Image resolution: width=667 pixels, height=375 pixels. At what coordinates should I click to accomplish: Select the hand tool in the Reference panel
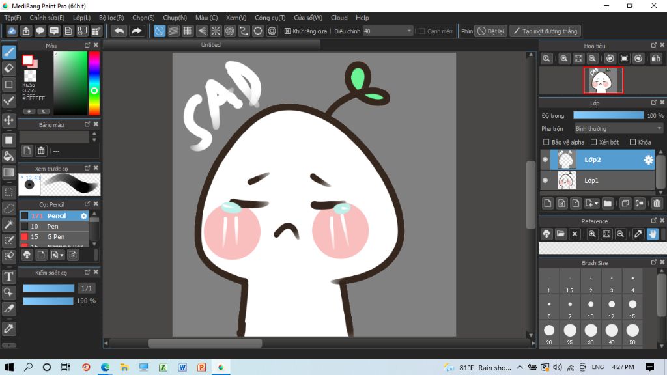coord(653,234)
